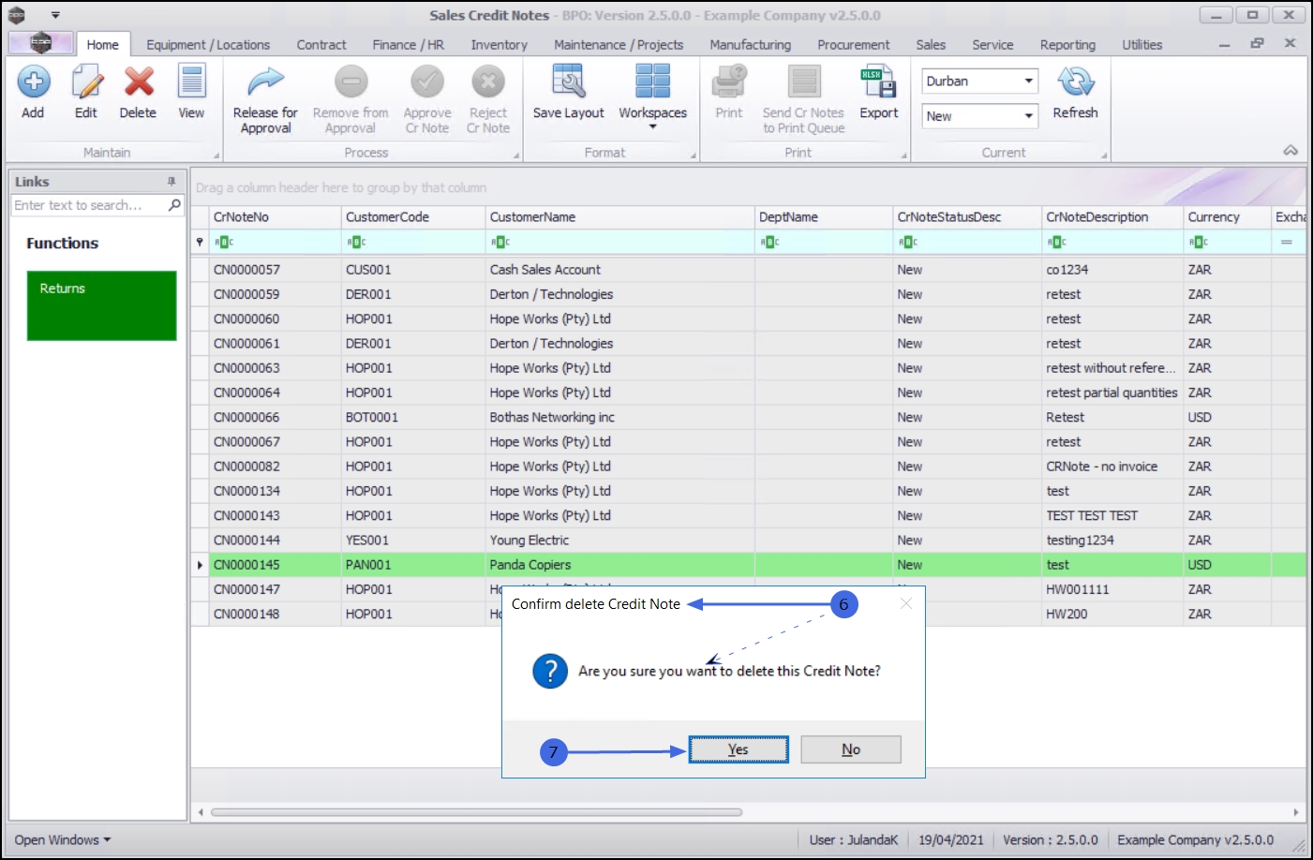Click the Add credit note icon
Viewport: 1313px width, 860px height.
tap(34, 84)
